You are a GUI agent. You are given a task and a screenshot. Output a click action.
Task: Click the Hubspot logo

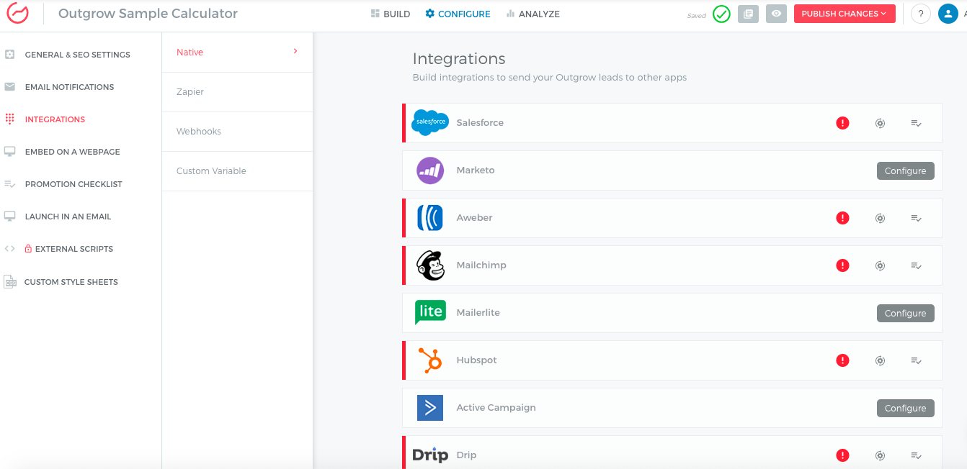430,360
